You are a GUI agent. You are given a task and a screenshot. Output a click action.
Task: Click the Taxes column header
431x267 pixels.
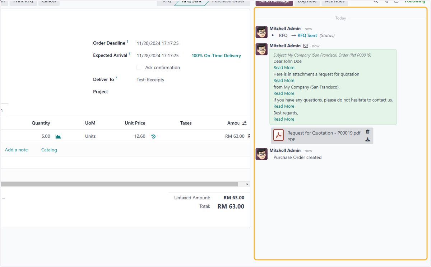tap(186, 123)
